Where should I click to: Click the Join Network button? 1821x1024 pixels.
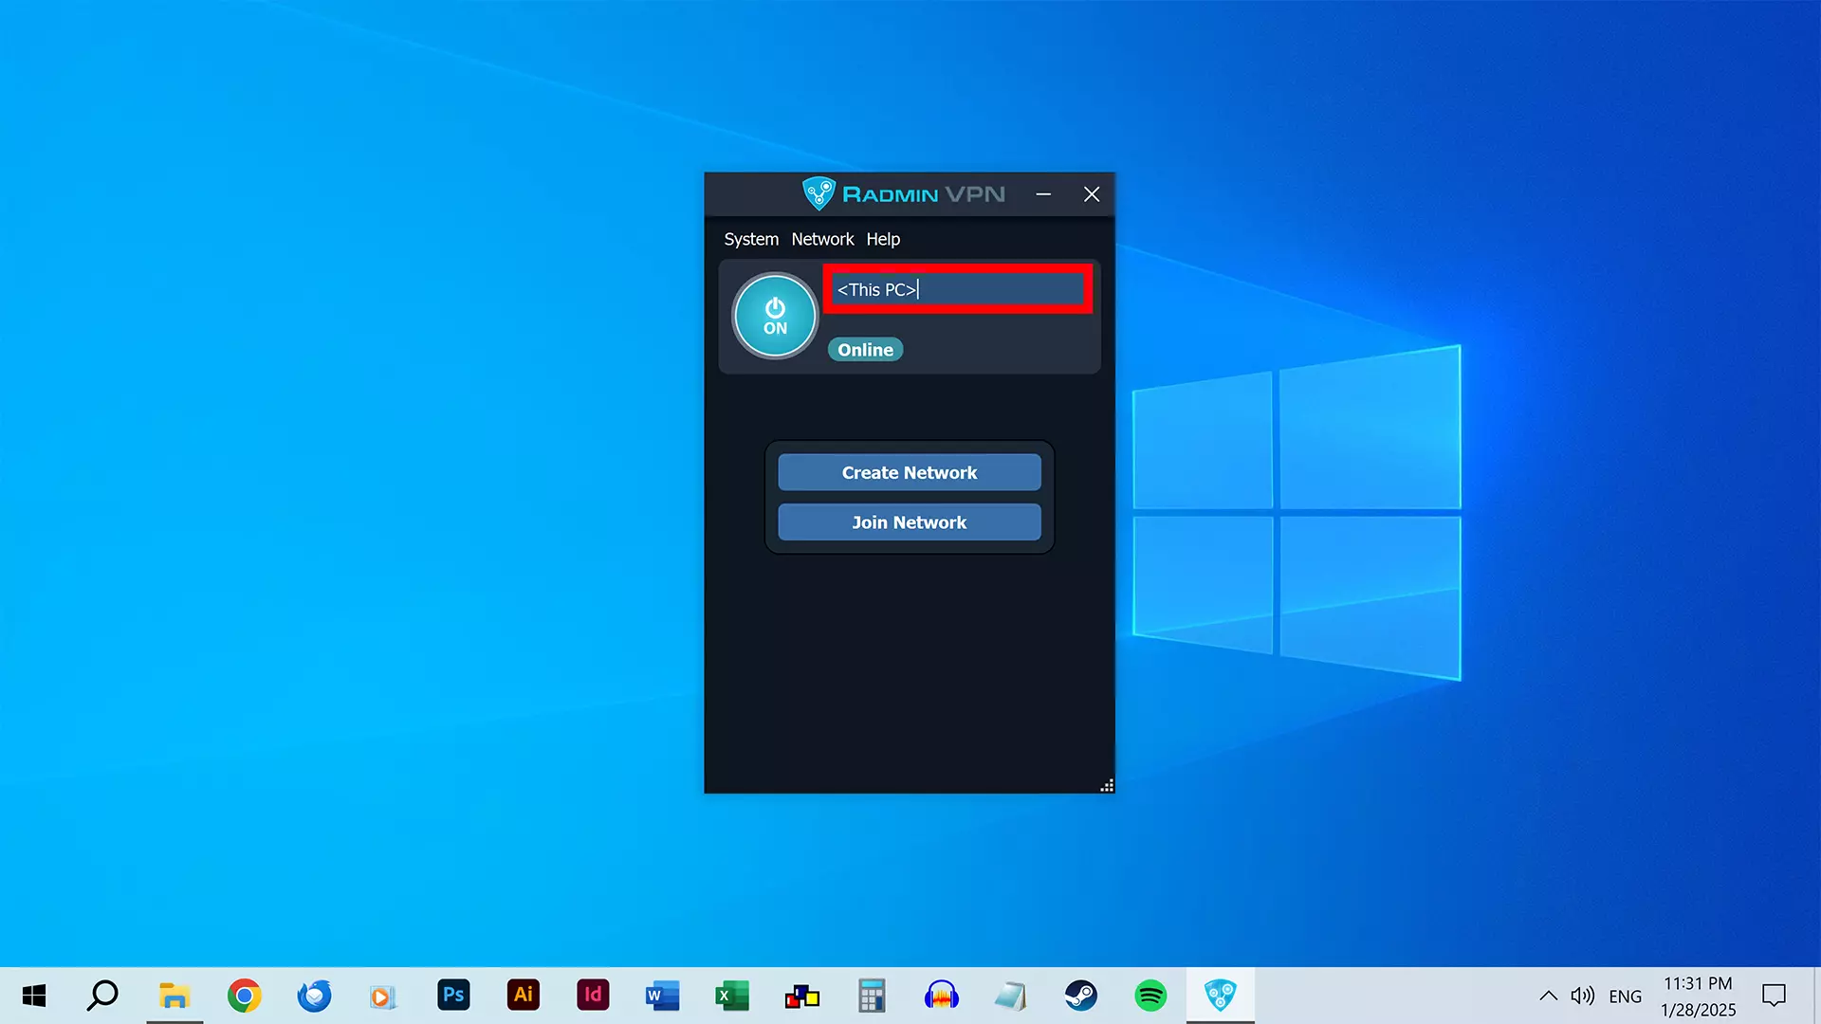909,522
